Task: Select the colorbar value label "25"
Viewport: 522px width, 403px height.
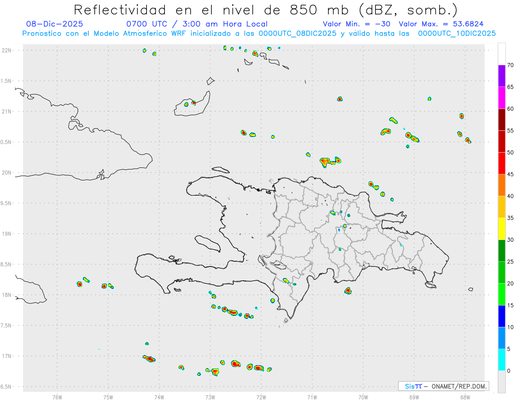Action: (510, 262)
